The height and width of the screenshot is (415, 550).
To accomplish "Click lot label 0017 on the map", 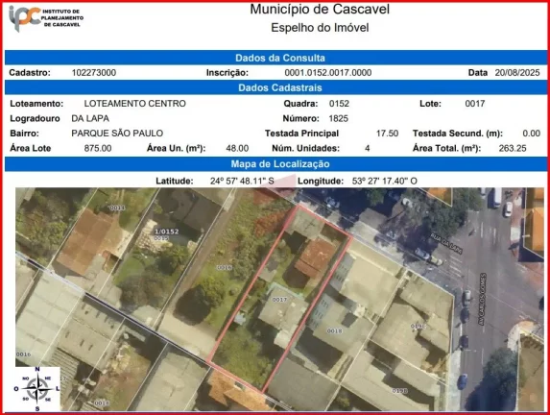I will (279, 300).
